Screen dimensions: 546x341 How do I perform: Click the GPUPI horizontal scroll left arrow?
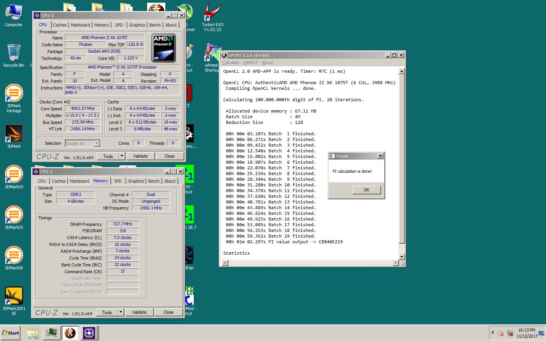(x=225, y=263)
